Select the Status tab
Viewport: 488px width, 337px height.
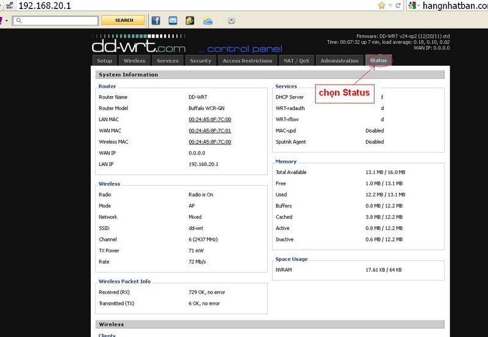coord(378,60)
